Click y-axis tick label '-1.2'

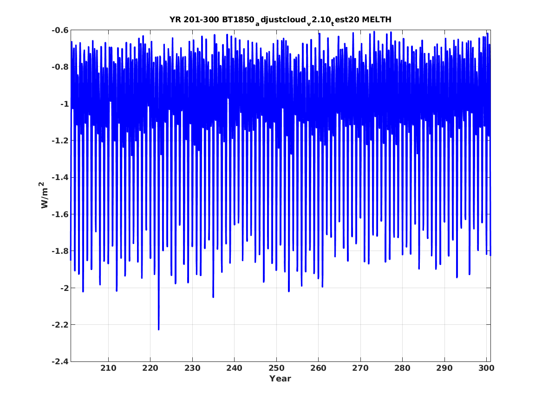[60, 141]
